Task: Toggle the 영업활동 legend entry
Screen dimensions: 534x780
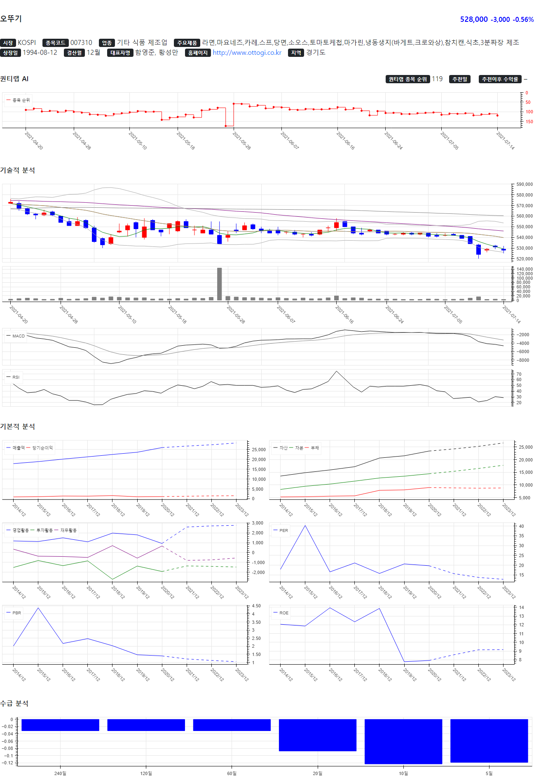Action: pyautogui.click(x=18, y=530)
